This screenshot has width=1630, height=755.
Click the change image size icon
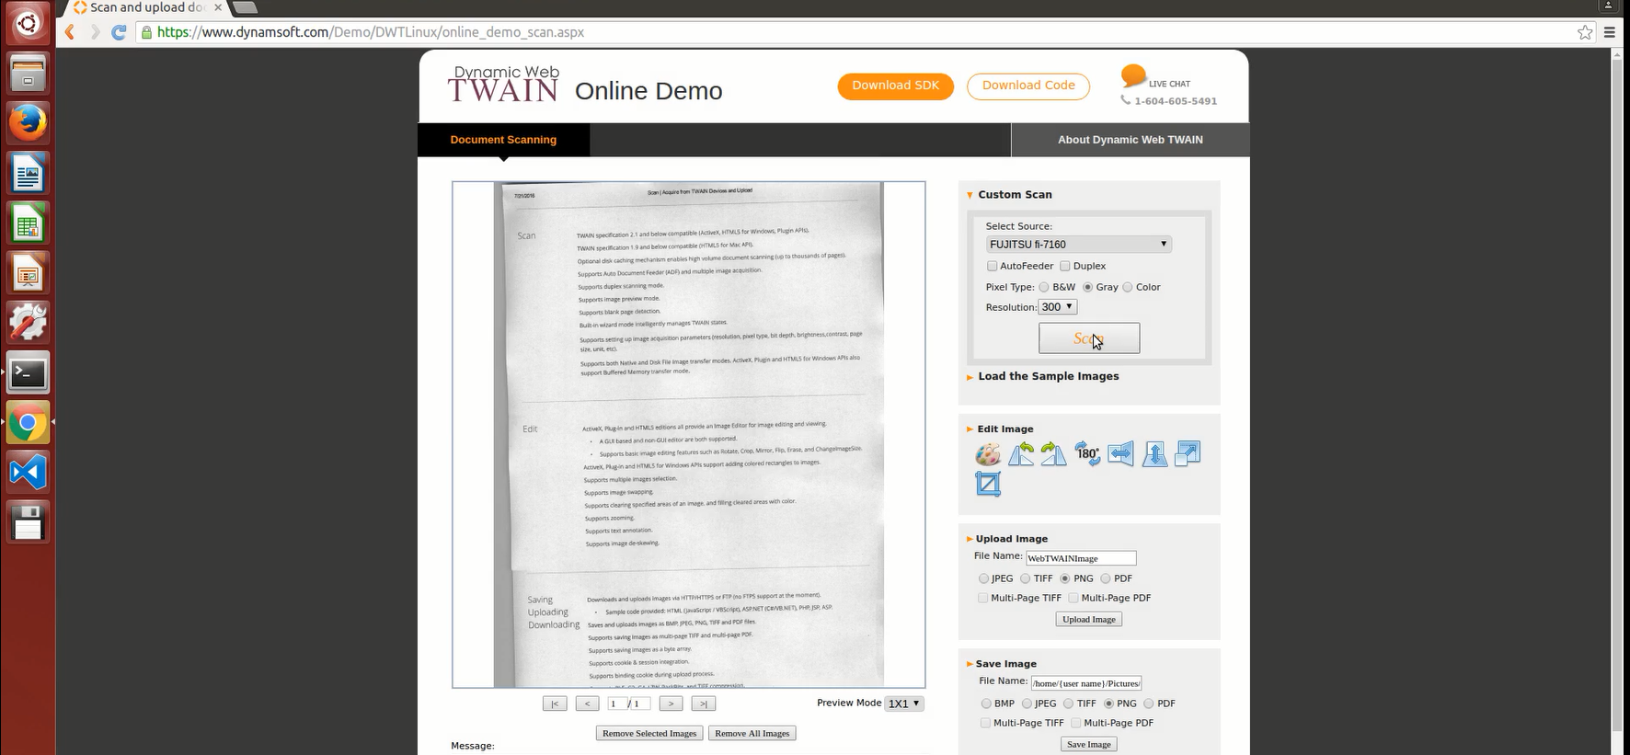pos(1188,454)
